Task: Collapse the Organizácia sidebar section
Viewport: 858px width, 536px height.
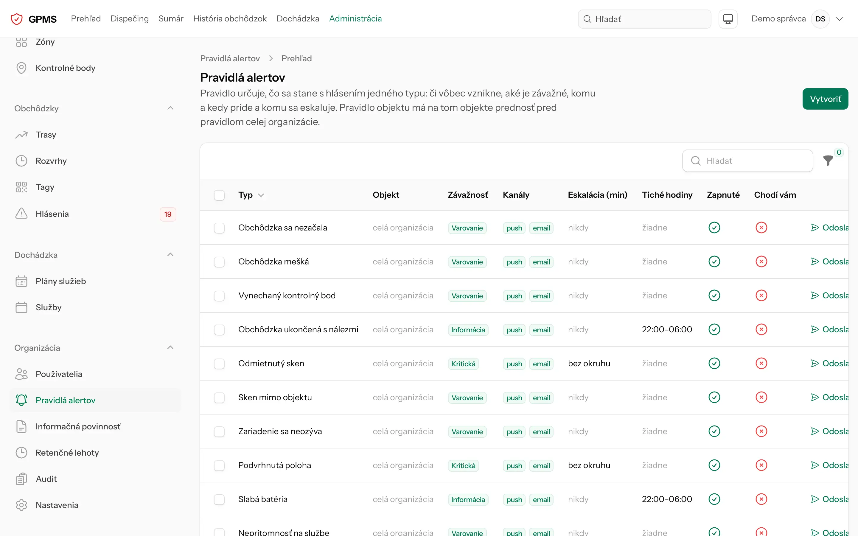Action: tap(170, 348)
